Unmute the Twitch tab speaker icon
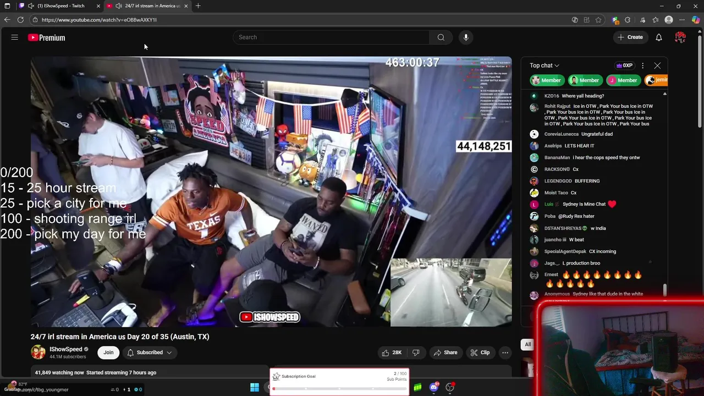 (x=31, y=6)
